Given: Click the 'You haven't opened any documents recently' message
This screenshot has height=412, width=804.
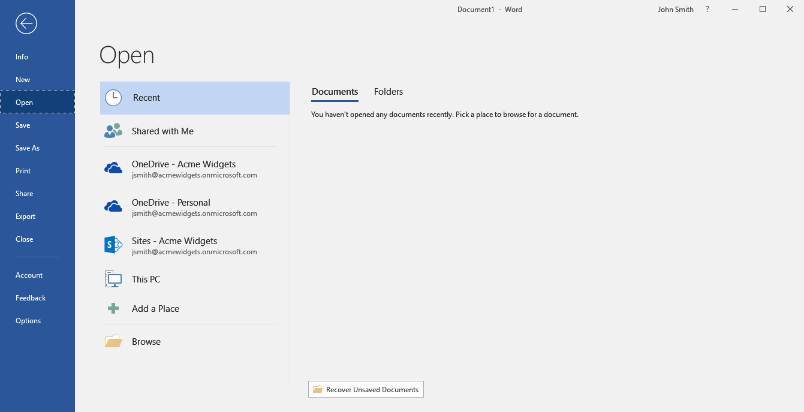Looking at the screenshot, I should click(x=445, y=115).
